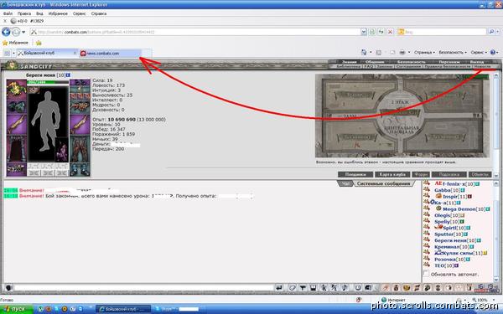503x314 pixels.
Task: Click the Карта клуба button
Action: click(392, 174)
